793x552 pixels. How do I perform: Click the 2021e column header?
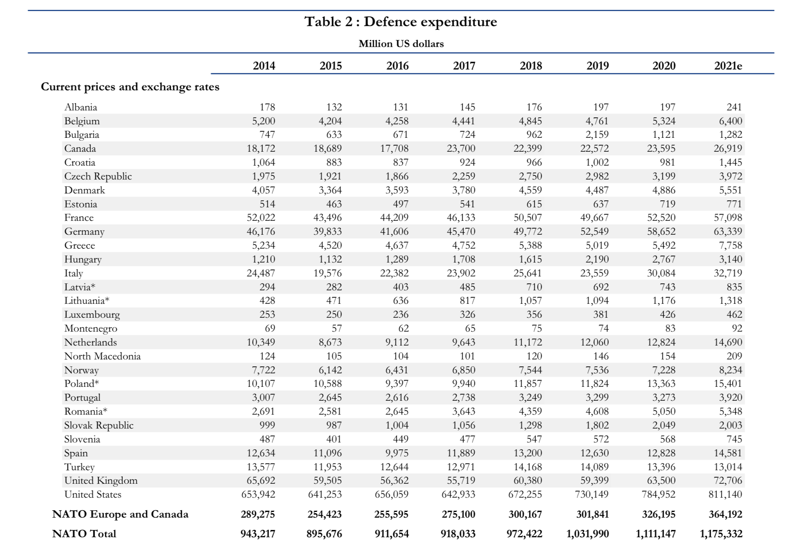[728, 66]
